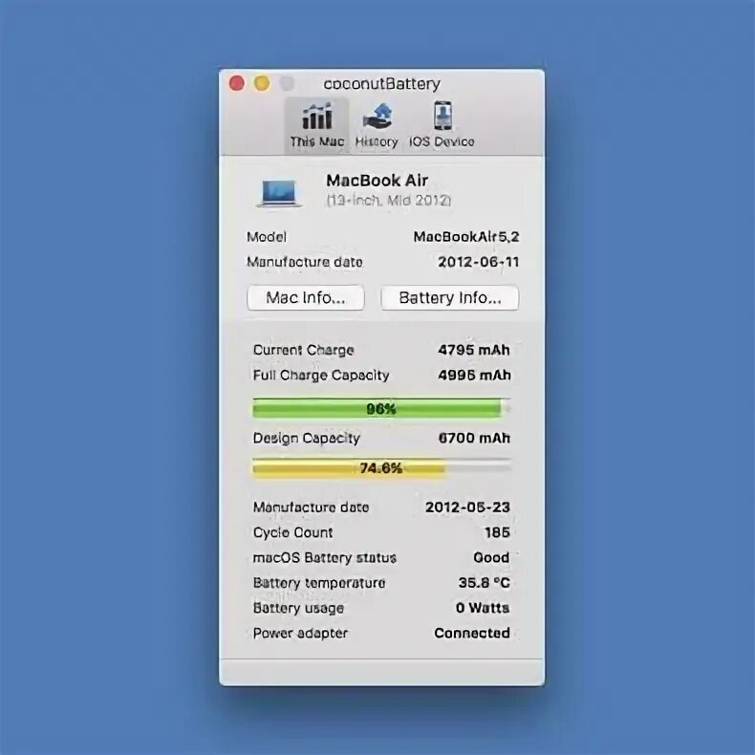
Task: Click the 2012-06-11 manufacture date
Action: (x=479, y=262)
